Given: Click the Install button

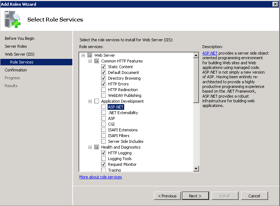Looking at the screenshot, I should [x=225, y=196].
